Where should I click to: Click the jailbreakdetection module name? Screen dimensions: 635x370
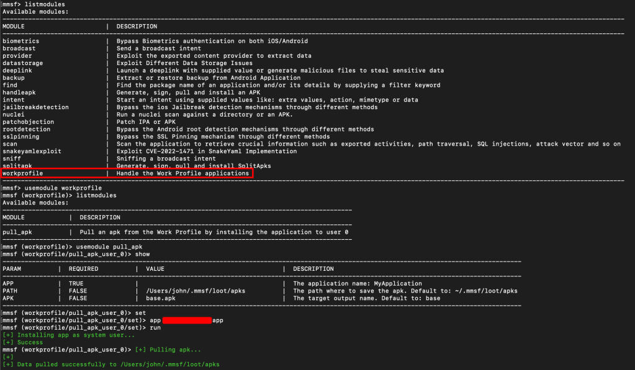35,107
